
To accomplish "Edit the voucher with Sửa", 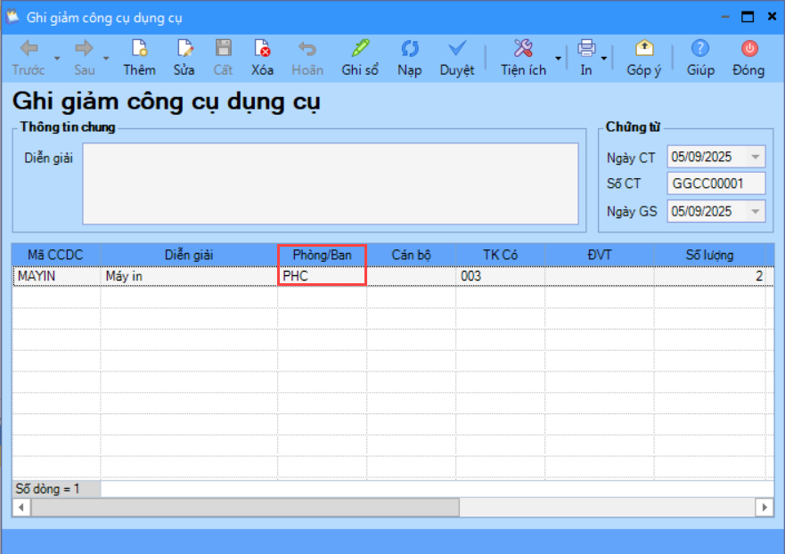I will click(184, 58).
